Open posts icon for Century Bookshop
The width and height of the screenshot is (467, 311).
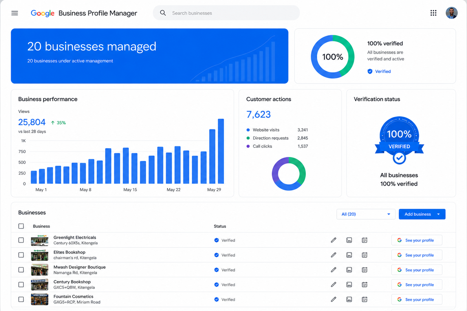364,284
